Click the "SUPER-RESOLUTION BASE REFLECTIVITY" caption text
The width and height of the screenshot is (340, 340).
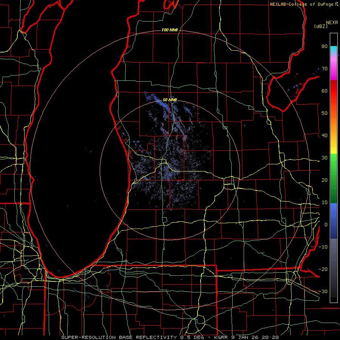119,337
